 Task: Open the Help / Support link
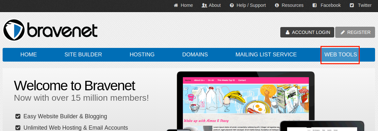coord(251,5)
